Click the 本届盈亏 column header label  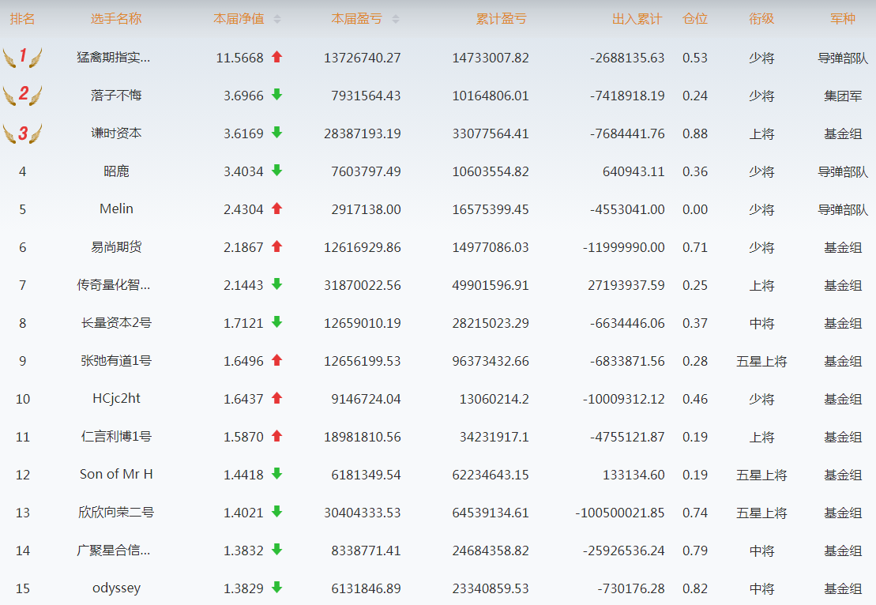(356, 19)
